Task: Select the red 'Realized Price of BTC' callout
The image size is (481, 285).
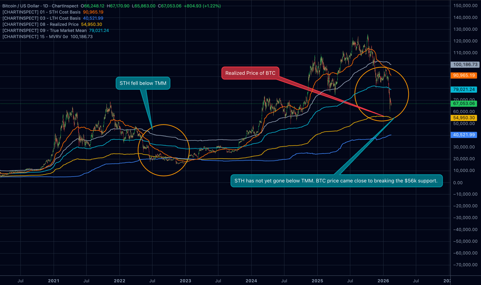Action: 250,73
